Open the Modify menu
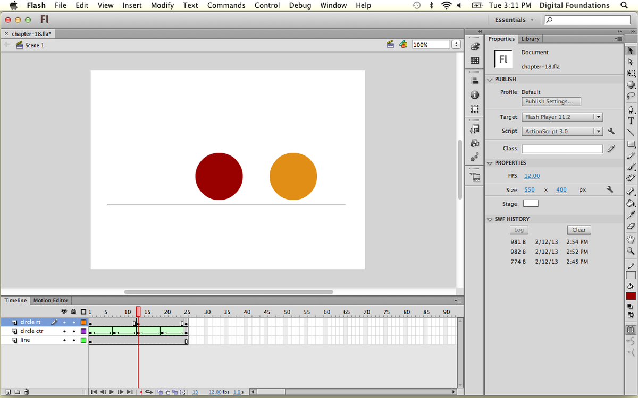This screenshot has width=638, height=398. (x=162, y=5)
